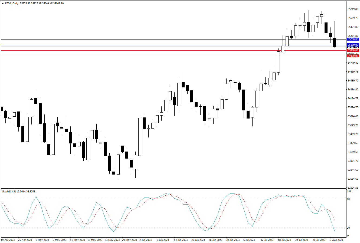Click the 18 Jul 2023 date marker
Screen dimensions: 360x243
pyautogui.click(x=284, y=240)
